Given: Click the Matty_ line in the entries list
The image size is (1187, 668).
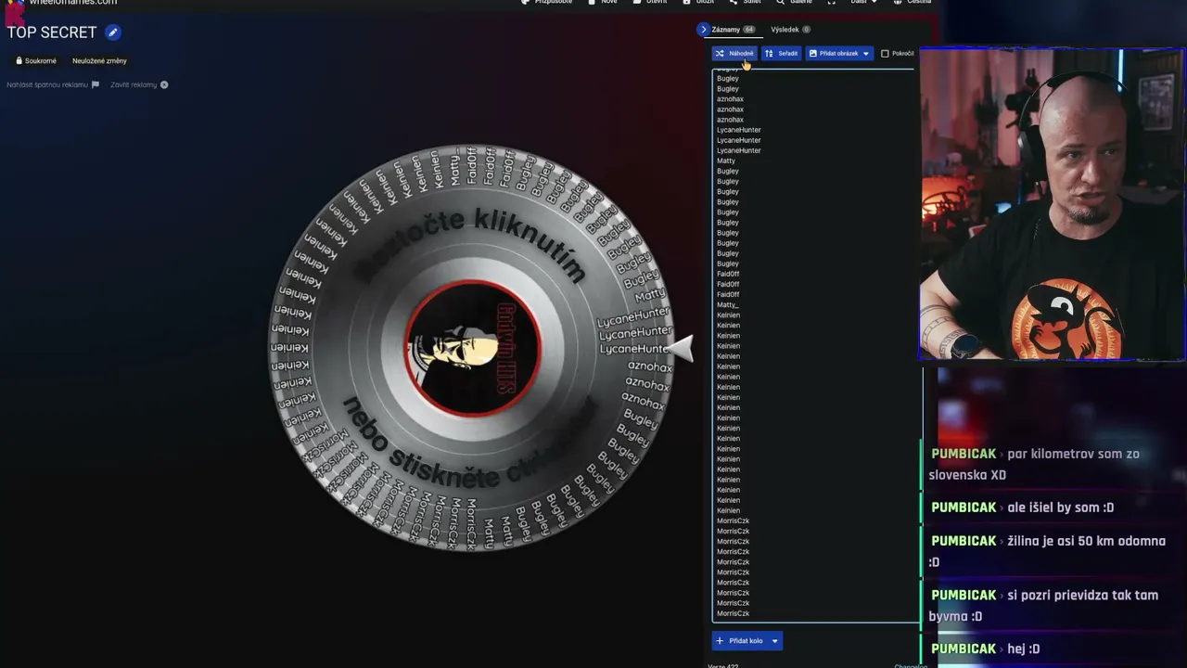Looking at the screenshot, I should pyautogui.click(x=727, y=305).
